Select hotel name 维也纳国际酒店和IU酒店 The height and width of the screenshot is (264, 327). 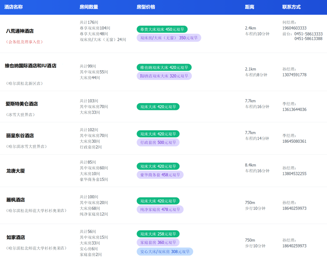(x=31, y=66)
